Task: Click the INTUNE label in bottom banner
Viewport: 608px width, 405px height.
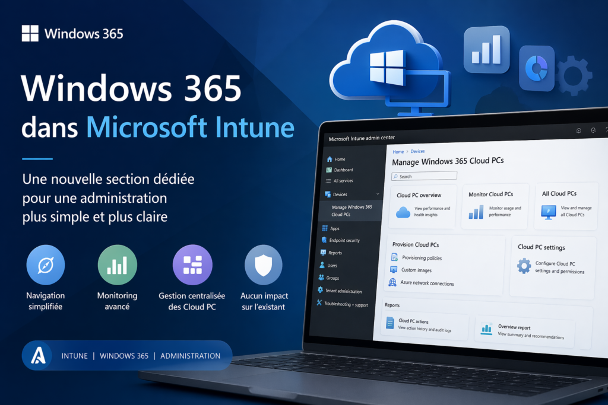Action: pos(74,356)
